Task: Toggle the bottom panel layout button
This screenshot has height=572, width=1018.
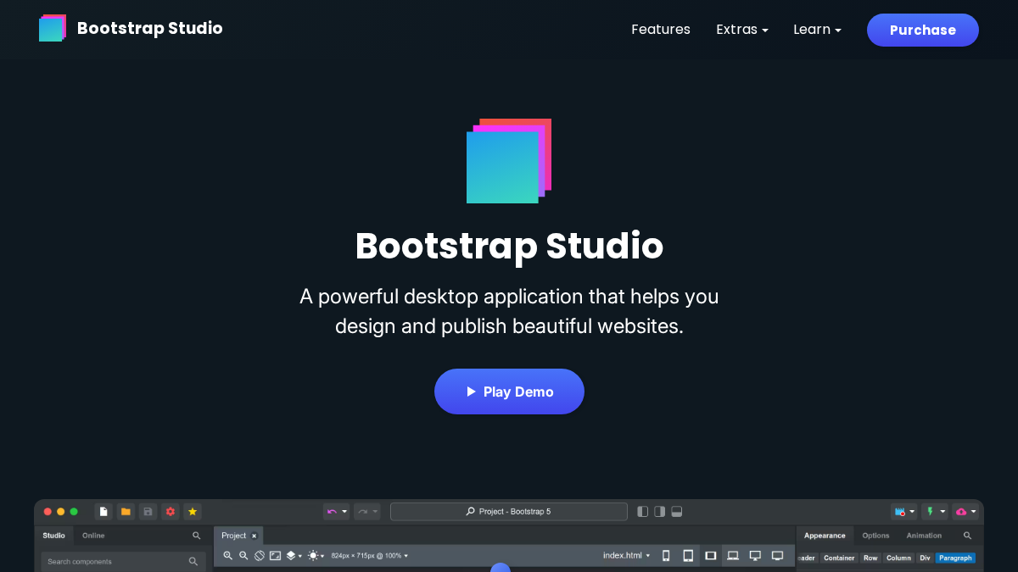Action: (677, 512)
